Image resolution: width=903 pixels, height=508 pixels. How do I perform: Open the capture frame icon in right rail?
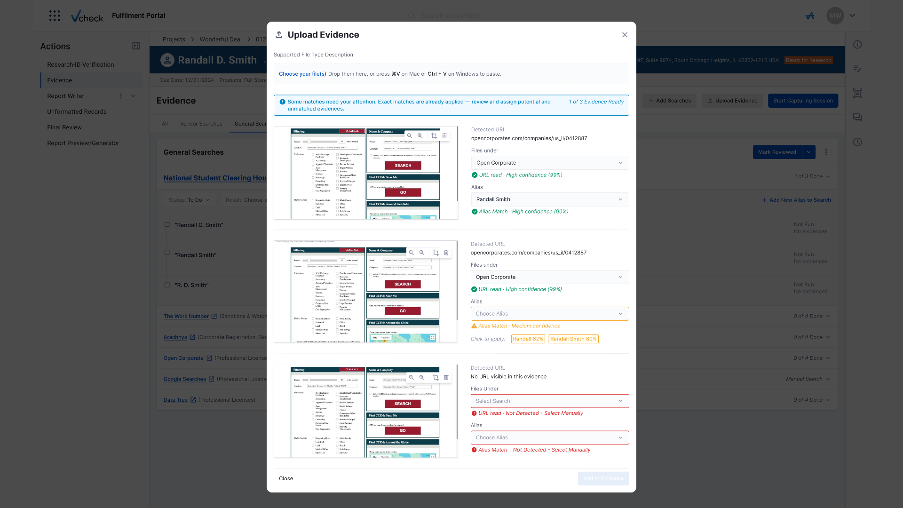[857, 93]
